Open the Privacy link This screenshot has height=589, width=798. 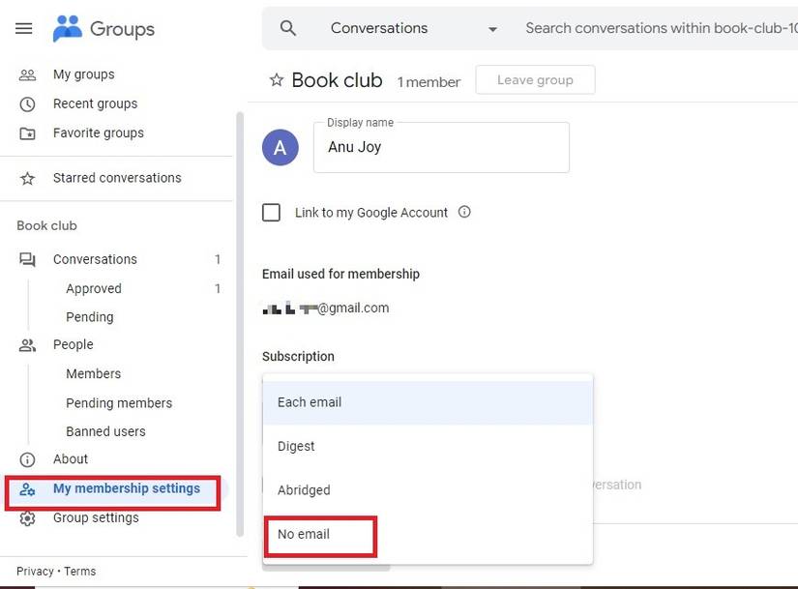(x=34, y=571)
